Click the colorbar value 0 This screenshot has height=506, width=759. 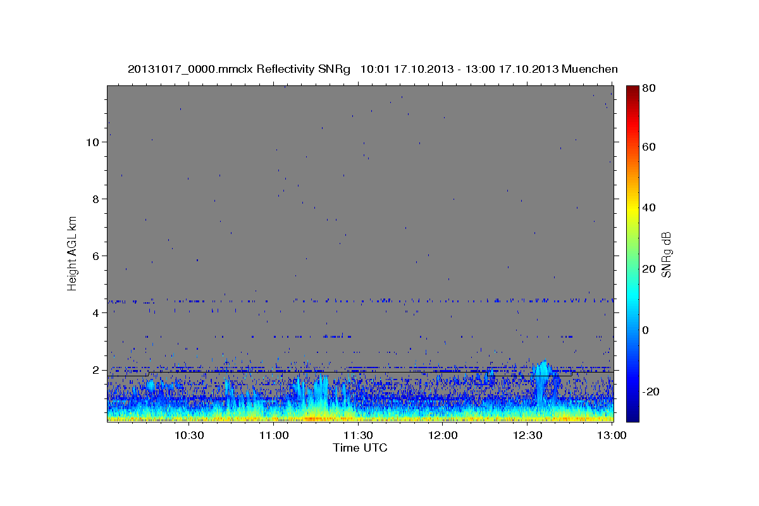646,330
